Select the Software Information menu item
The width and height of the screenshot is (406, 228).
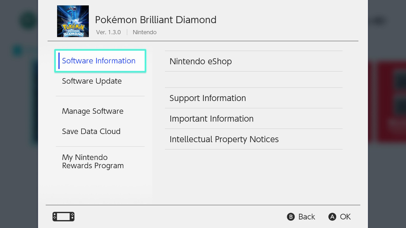(x=100, y=61)
